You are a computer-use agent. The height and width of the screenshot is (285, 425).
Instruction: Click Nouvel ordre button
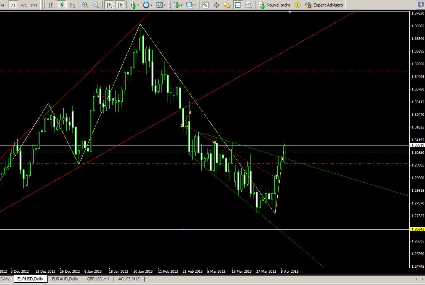(x=275, y=5)
